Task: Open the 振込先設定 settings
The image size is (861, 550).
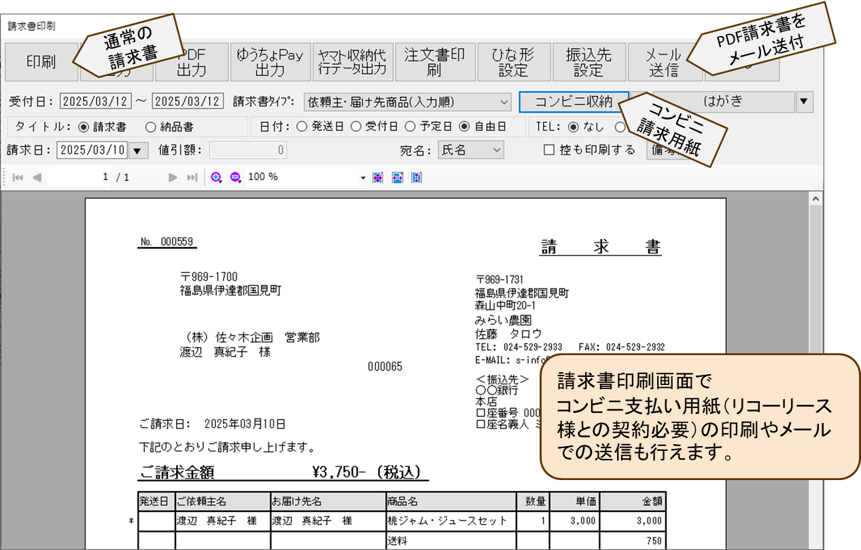Action: (x=588, y=61)
